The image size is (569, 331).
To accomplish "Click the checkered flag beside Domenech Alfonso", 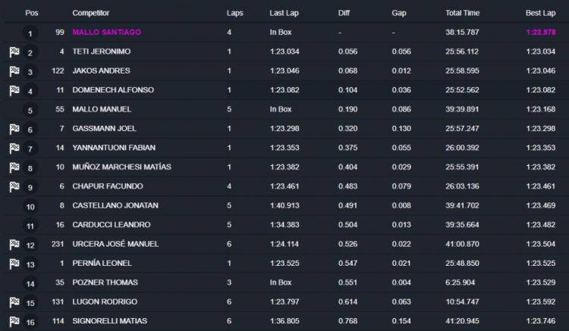I will point(14,91).
